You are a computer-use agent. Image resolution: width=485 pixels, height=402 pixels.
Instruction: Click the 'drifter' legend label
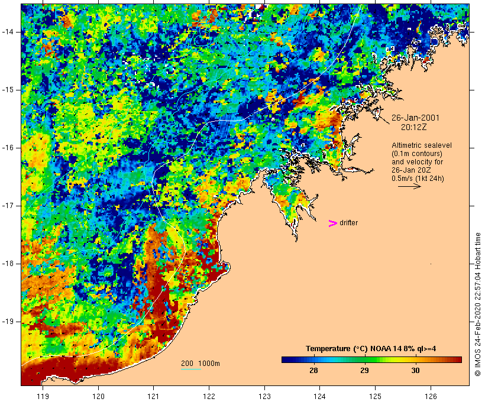[x=348, y=223]
